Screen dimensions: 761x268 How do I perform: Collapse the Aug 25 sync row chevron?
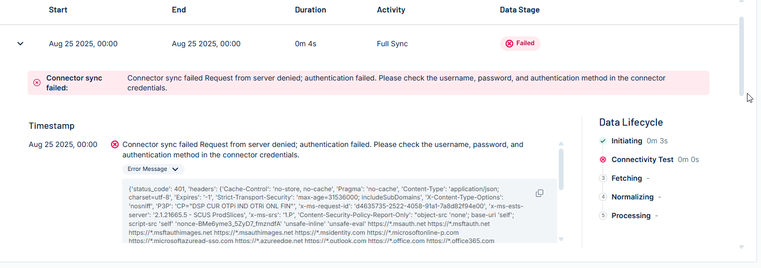click(x=20, y=44)
